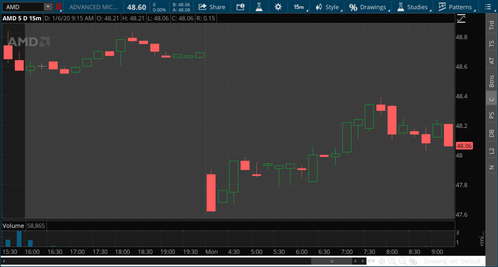Open the L2 sidebar tab

[491, 150]
